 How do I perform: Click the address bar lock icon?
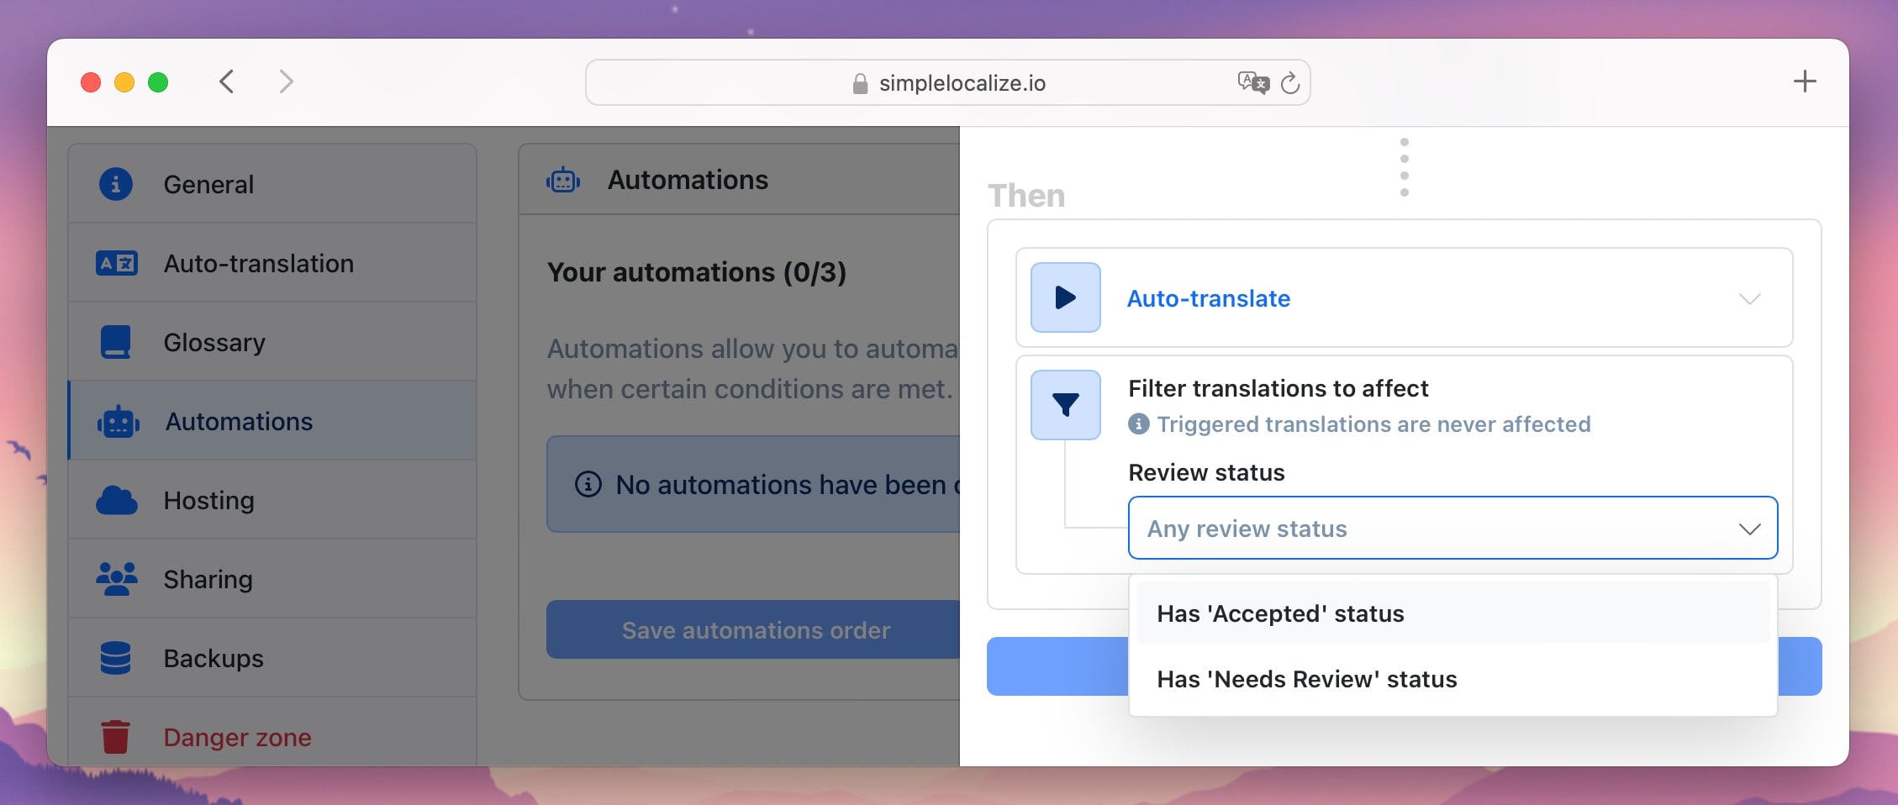pyautogui.click(x=860, y=83)
